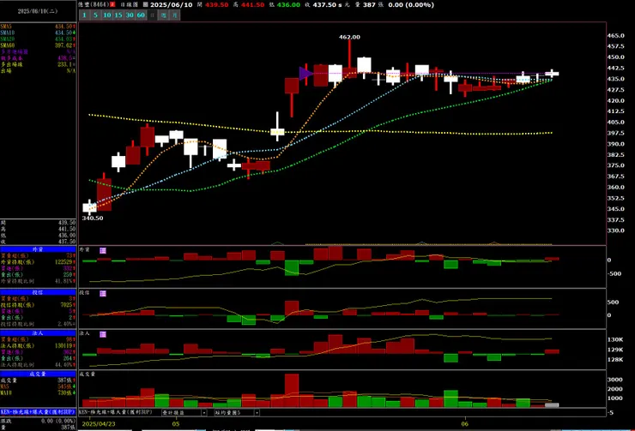Select the 1-minute timeframe button
The height and width of the screenshot is (431, 635).
84,15
